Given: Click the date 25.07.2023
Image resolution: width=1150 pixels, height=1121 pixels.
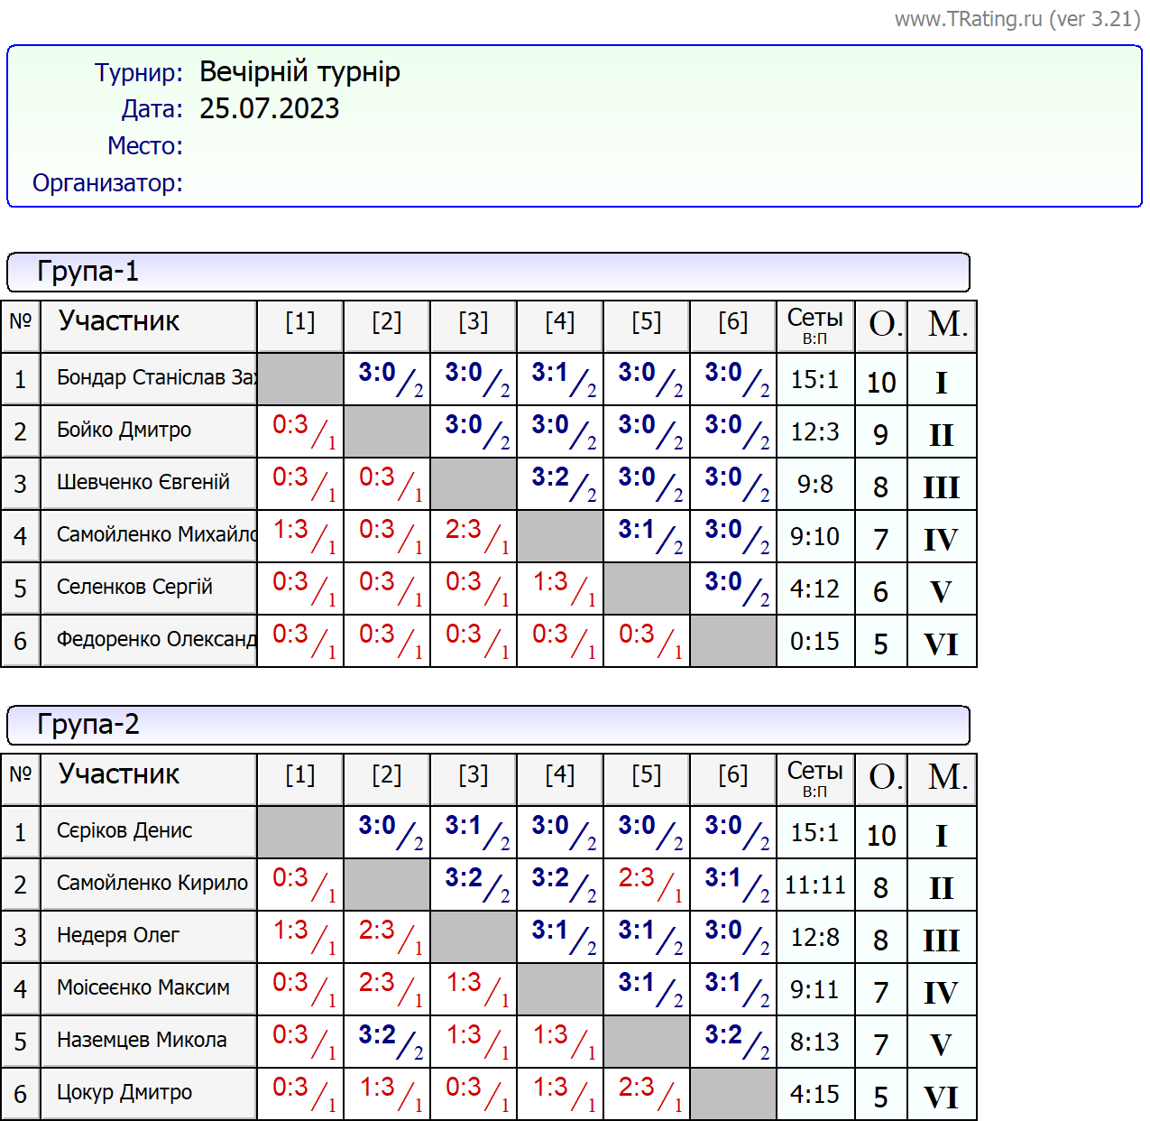Looking at the screenshot, I should pyautogui.click(x=269, y=108).
